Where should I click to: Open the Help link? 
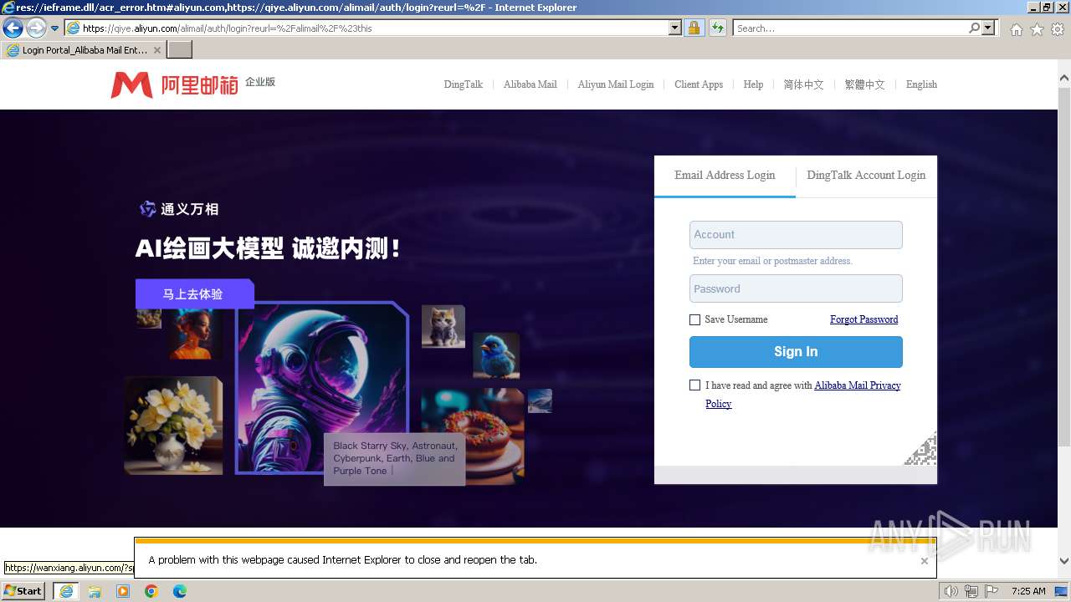coord(753,84)
